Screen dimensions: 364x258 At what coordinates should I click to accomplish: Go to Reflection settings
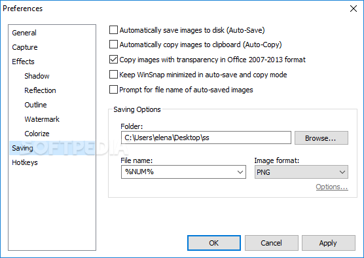pyautogui.click(x=40, y=90)
